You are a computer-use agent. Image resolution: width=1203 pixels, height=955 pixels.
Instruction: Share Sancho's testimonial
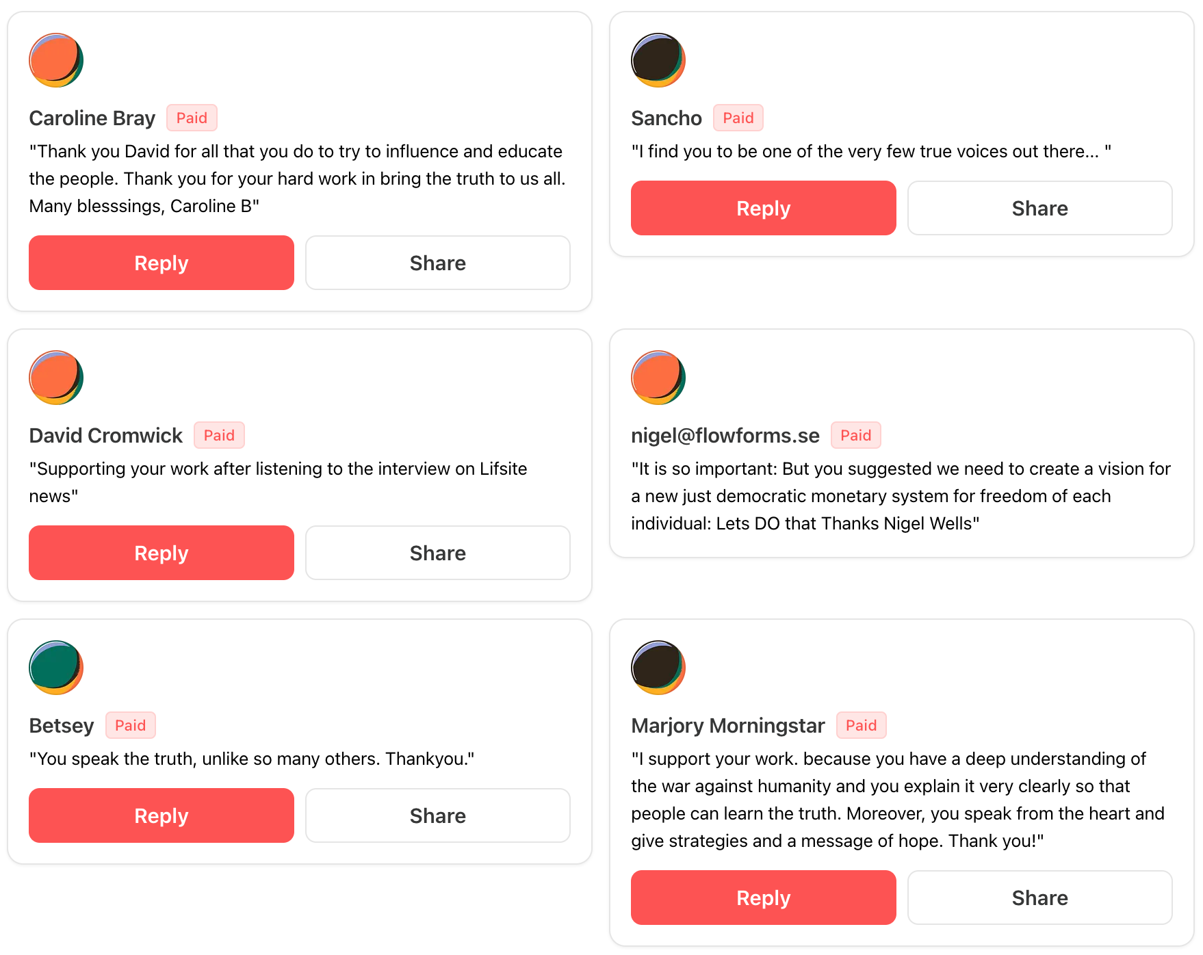1039,208
